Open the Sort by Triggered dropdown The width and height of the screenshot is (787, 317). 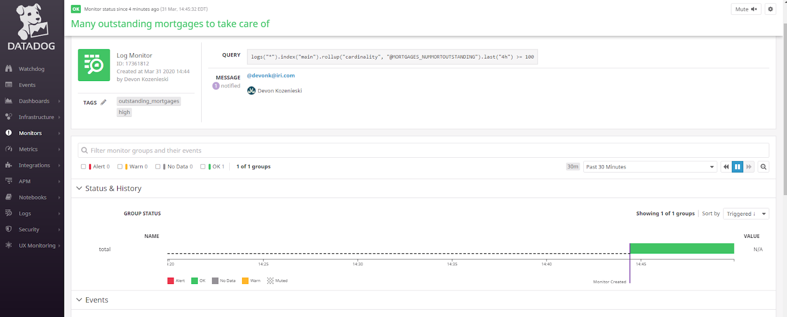click(x=746, y=214)
